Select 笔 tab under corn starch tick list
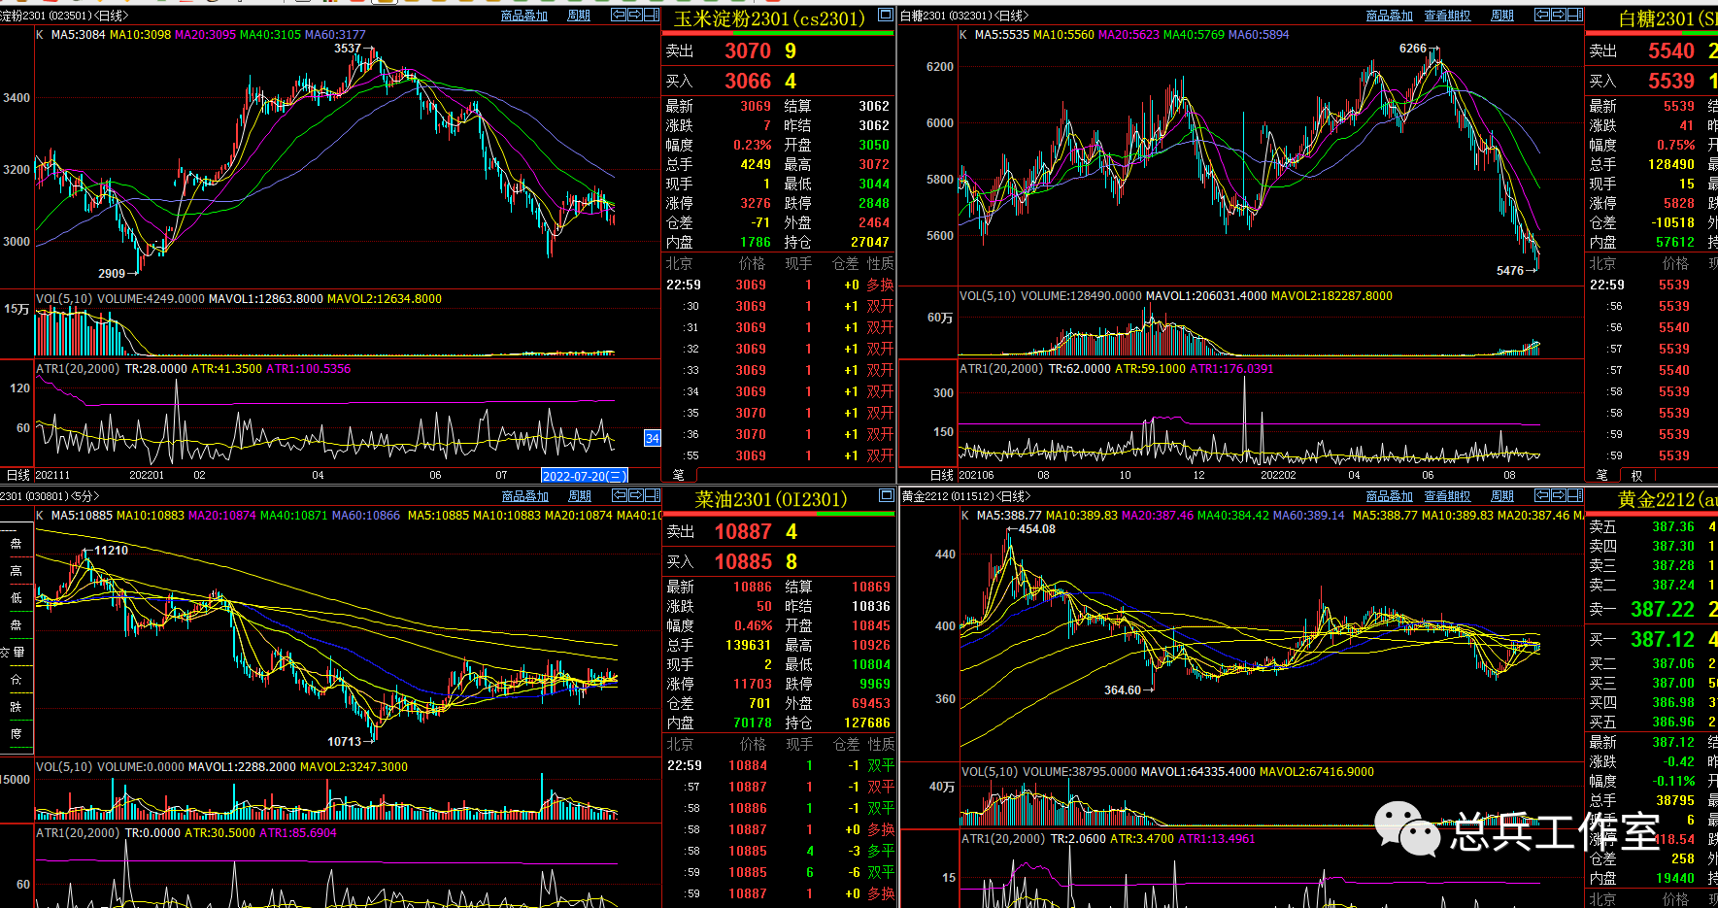 [x=679, y=475]
